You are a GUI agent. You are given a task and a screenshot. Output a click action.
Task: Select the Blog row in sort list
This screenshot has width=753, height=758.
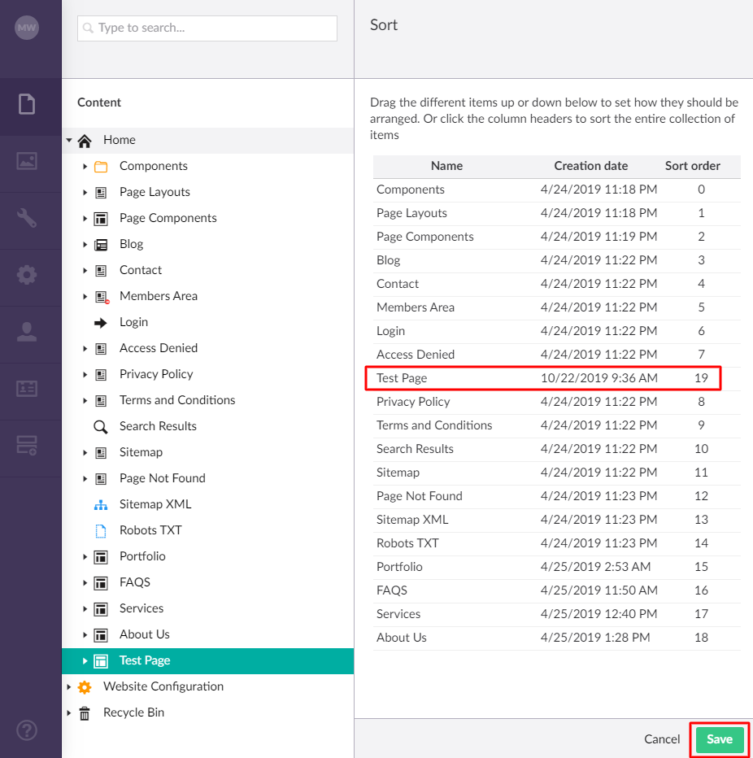[x=557, y=261]
